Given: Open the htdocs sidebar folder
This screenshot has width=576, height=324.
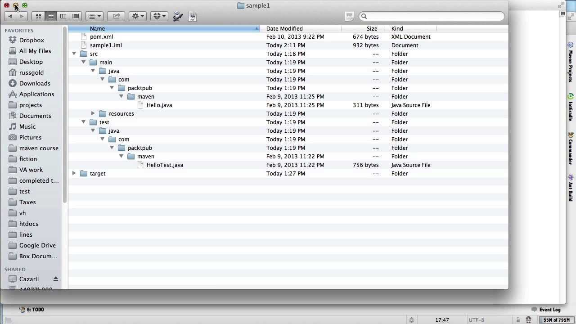Looking at the screenshot, I should click(x=29, y=224).
